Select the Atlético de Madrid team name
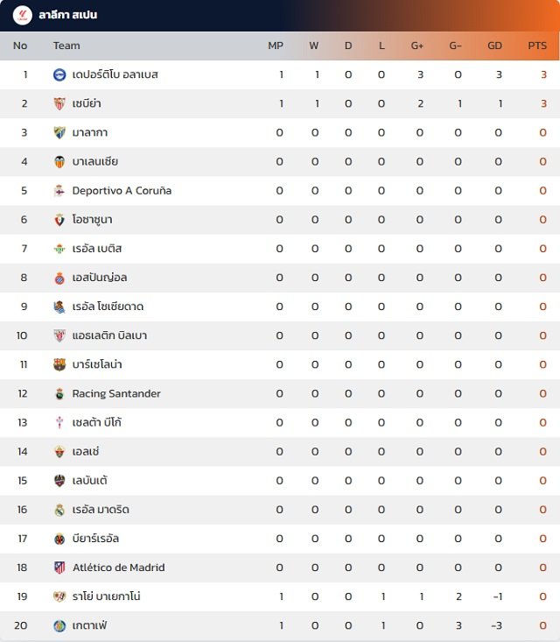 coord(119,568)
